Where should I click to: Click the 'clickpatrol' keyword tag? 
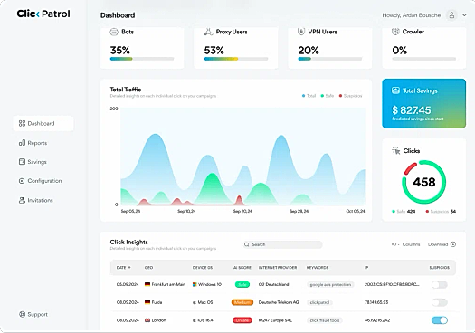click(319, 302)
